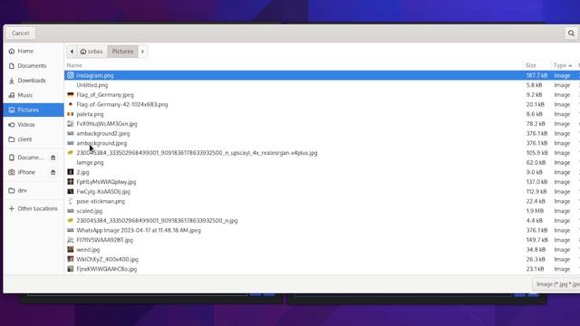Sort files by Type column

(x=563, y=65)
